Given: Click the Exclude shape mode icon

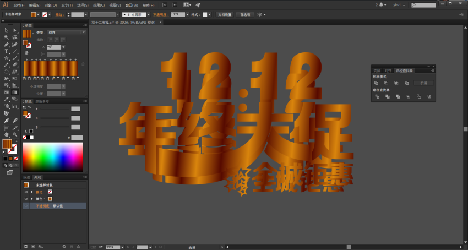Looking at the screenshot, I should (406, 83).
